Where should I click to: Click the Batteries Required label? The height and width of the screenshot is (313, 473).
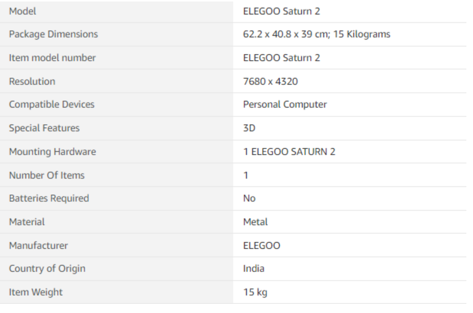point(49,198)
